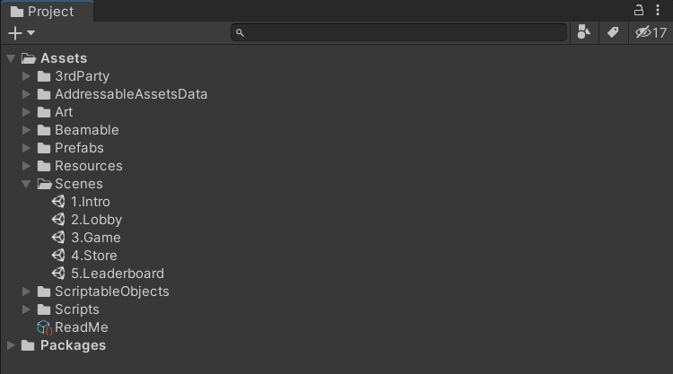Expand the Prefabs folder arrow
This screenshot has height=374, width=673.
click(x=27, y=148)
